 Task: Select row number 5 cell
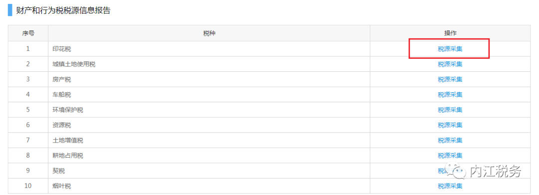pos(28,110)
